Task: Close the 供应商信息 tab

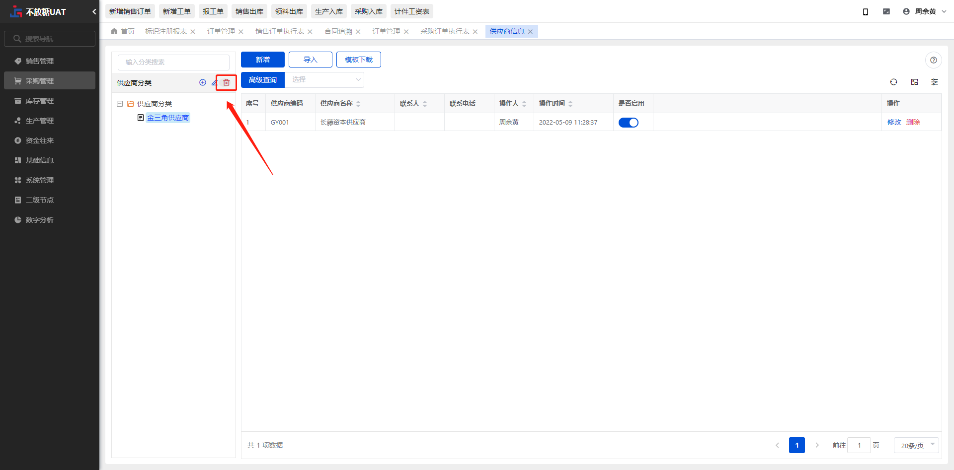Action: point(530,31)
